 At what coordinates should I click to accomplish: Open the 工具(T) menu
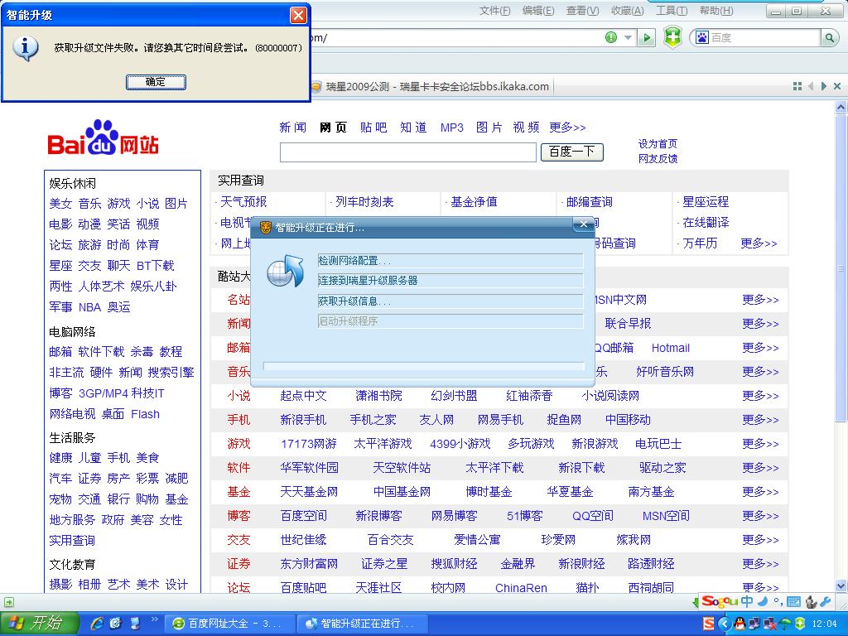tap(671, 11)
